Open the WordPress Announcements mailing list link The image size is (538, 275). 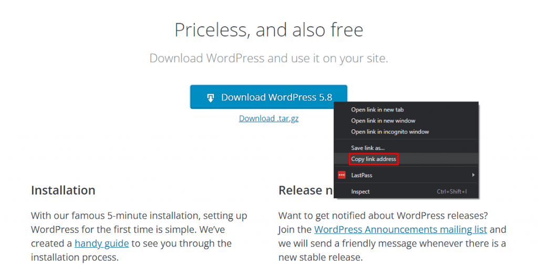coord(400,229)
